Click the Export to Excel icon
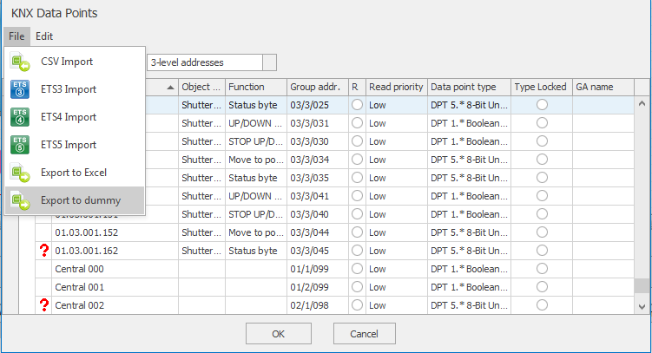 [20, 173]
